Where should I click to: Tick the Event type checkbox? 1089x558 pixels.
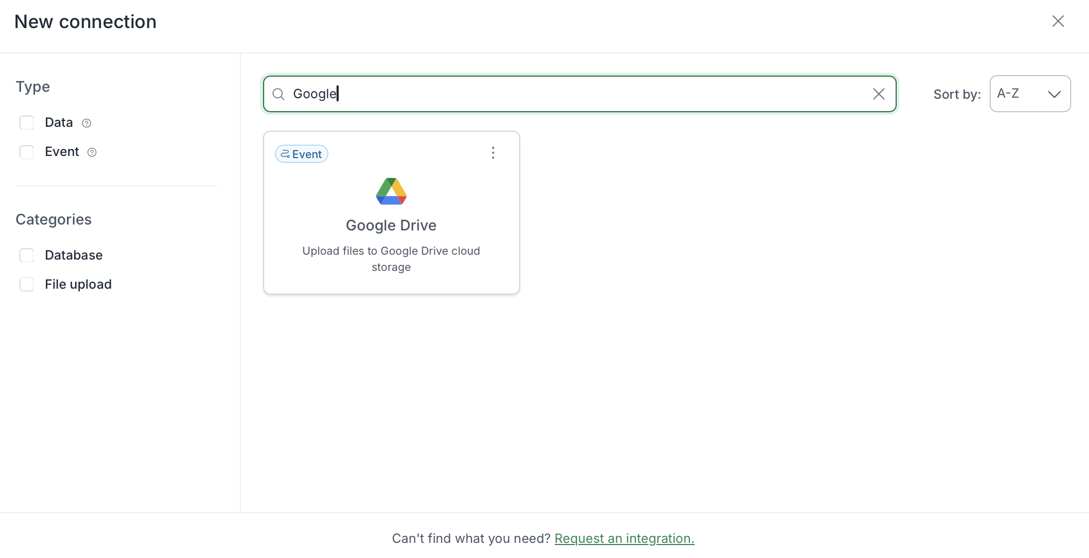tap(26, 152)
